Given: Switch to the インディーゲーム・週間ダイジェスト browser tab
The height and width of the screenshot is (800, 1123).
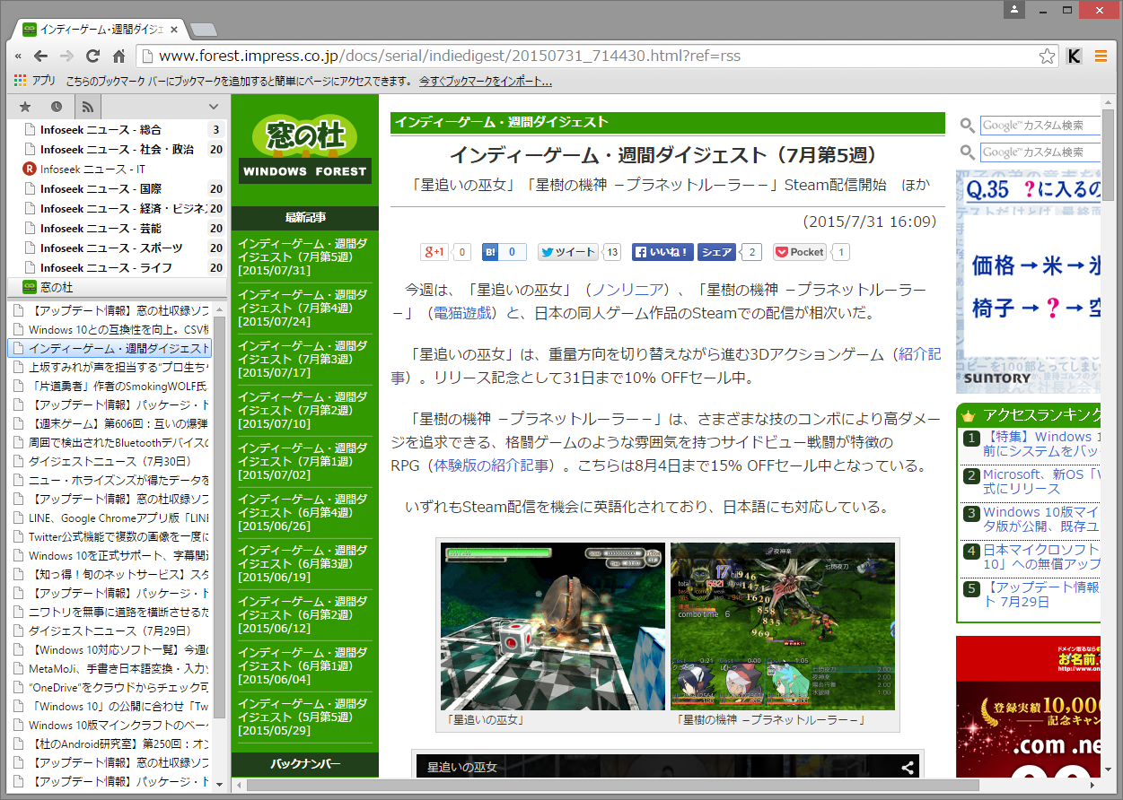Looking at the screenshot, I should click(x=99, y=28).
